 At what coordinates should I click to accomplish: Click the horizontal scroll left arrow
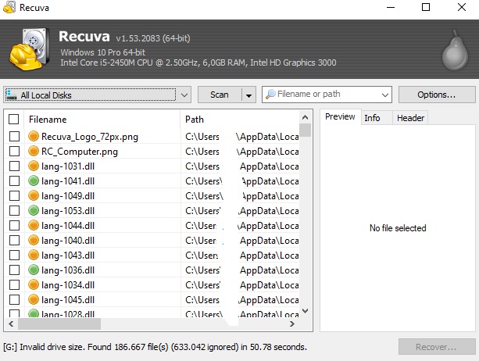(x=11, y=323)
